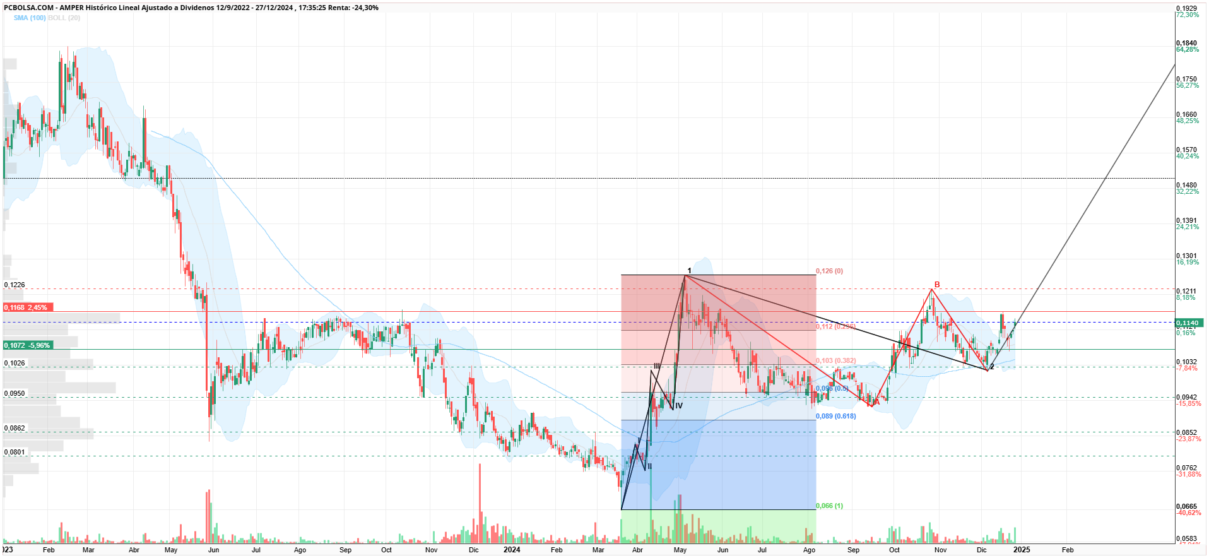Click the 0,0665 price axis label
The height and width of the screenshot is (558, 1209).
[x=1187, y=506]
